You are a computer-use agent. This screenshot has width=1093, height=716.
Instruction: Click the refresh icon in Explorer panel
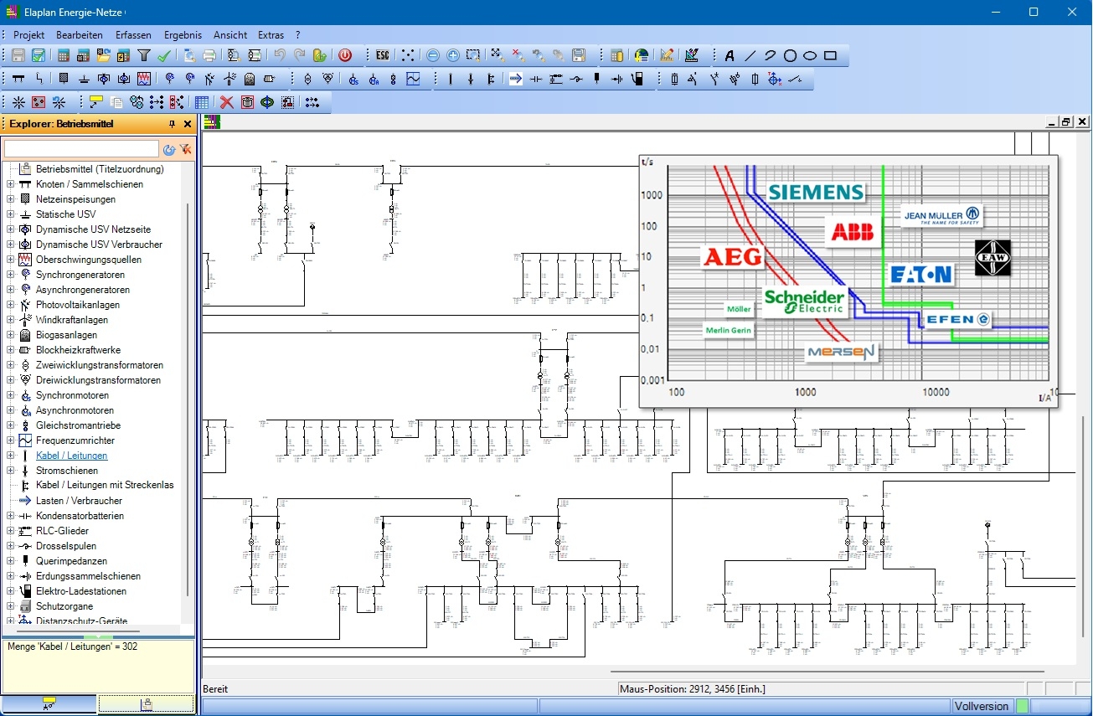(169, 149)
